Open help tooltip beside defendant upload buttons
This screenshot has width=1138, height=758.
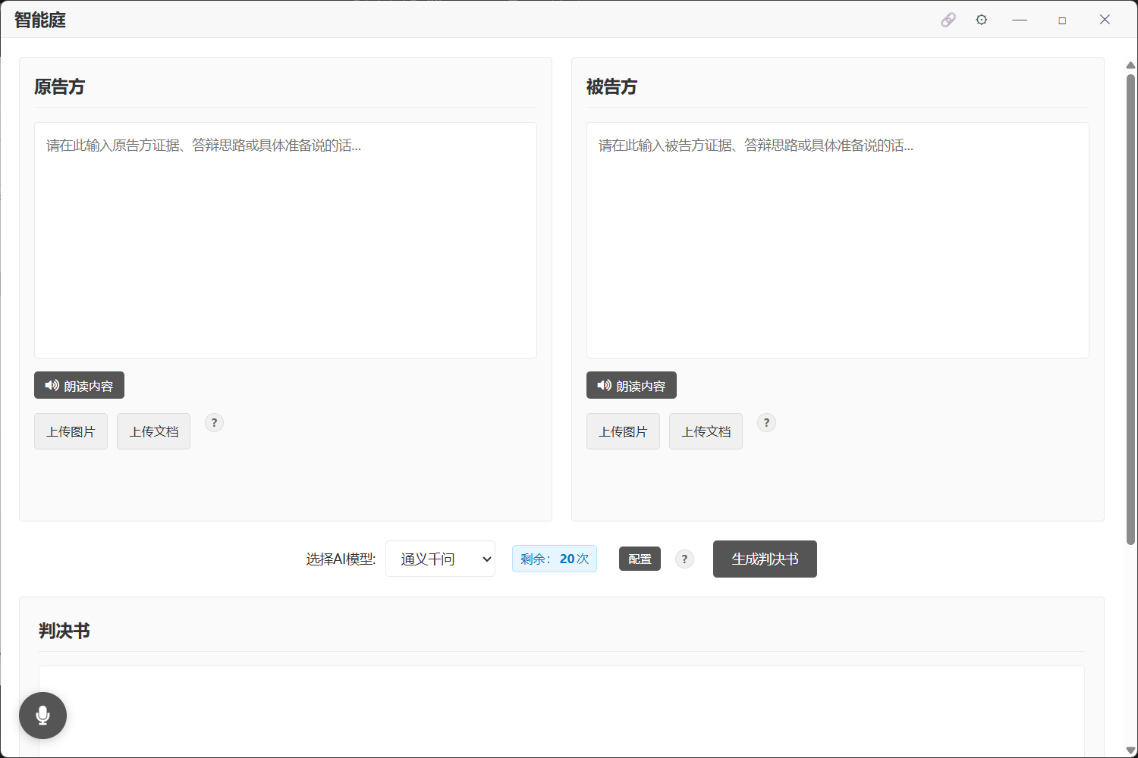click(766, 422)
